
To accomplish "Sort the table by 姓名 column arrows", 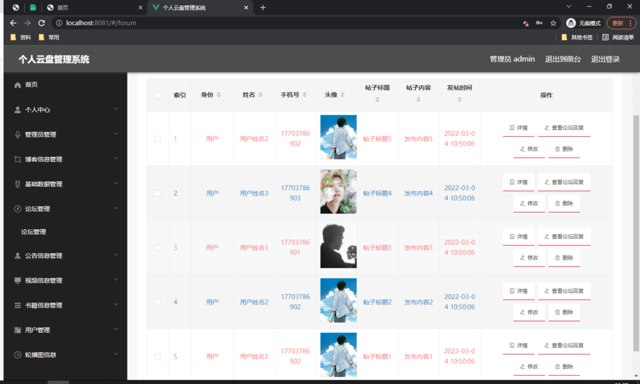I will click(x=262, y=94).
